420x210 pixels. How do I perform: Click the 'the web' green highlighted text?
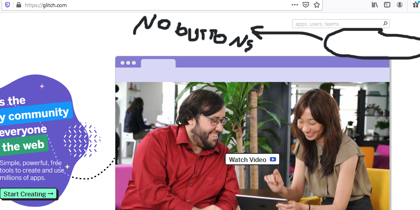[24, 146]
